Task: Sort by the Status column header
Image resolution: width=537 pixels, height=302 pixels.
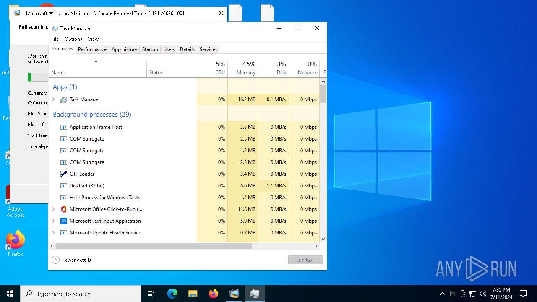Action: pos(172,69)
